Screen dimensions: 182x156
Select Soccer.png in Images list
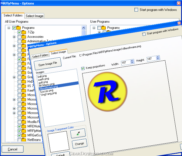coord(46,91)
